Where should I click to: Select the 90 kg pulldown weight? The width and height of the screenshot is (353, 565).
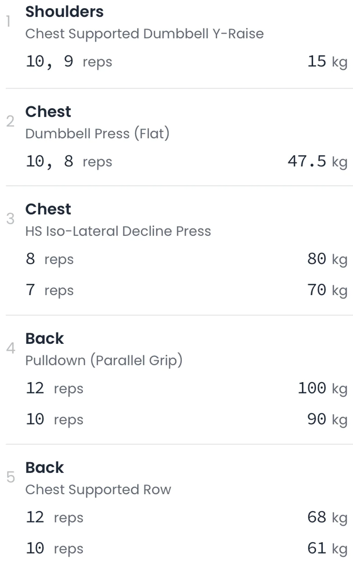click(327, 419)
